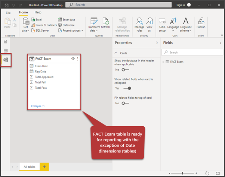Collapse the Properties pane chevron
The width and height of the screenshot is (225, 177).
[x=157, y=43]
